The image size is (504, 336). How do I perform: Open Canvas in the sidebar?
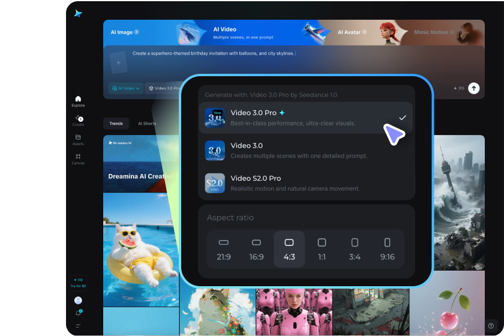[x=78, y=159]
